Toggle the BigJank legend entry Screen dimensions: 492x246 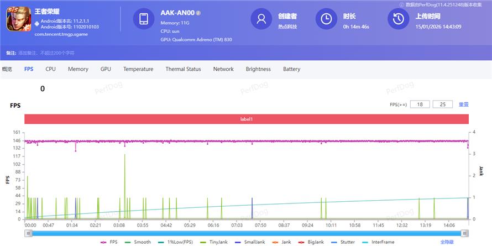[311, 242]
